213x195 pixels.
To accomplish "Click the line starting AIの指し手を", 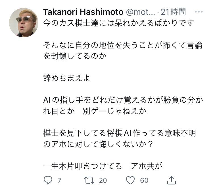I will (124, 100).
